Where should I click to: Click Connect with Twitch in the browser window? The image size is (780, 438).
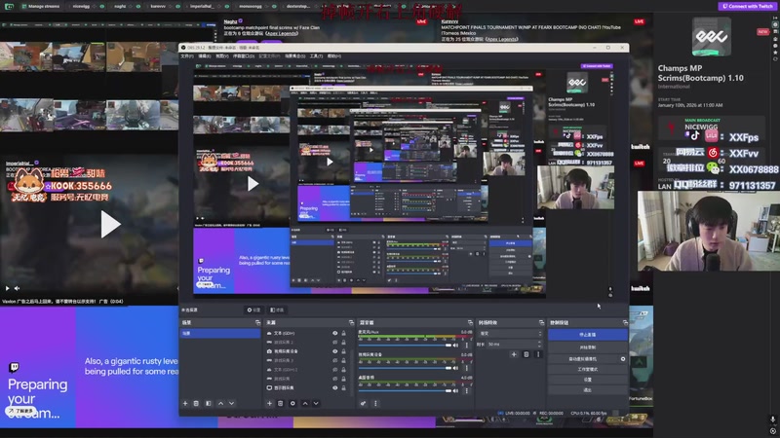click(x=747, y=6)
